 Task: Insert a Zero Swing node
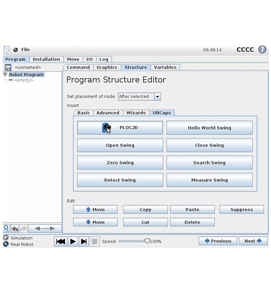tap(120, 162)
